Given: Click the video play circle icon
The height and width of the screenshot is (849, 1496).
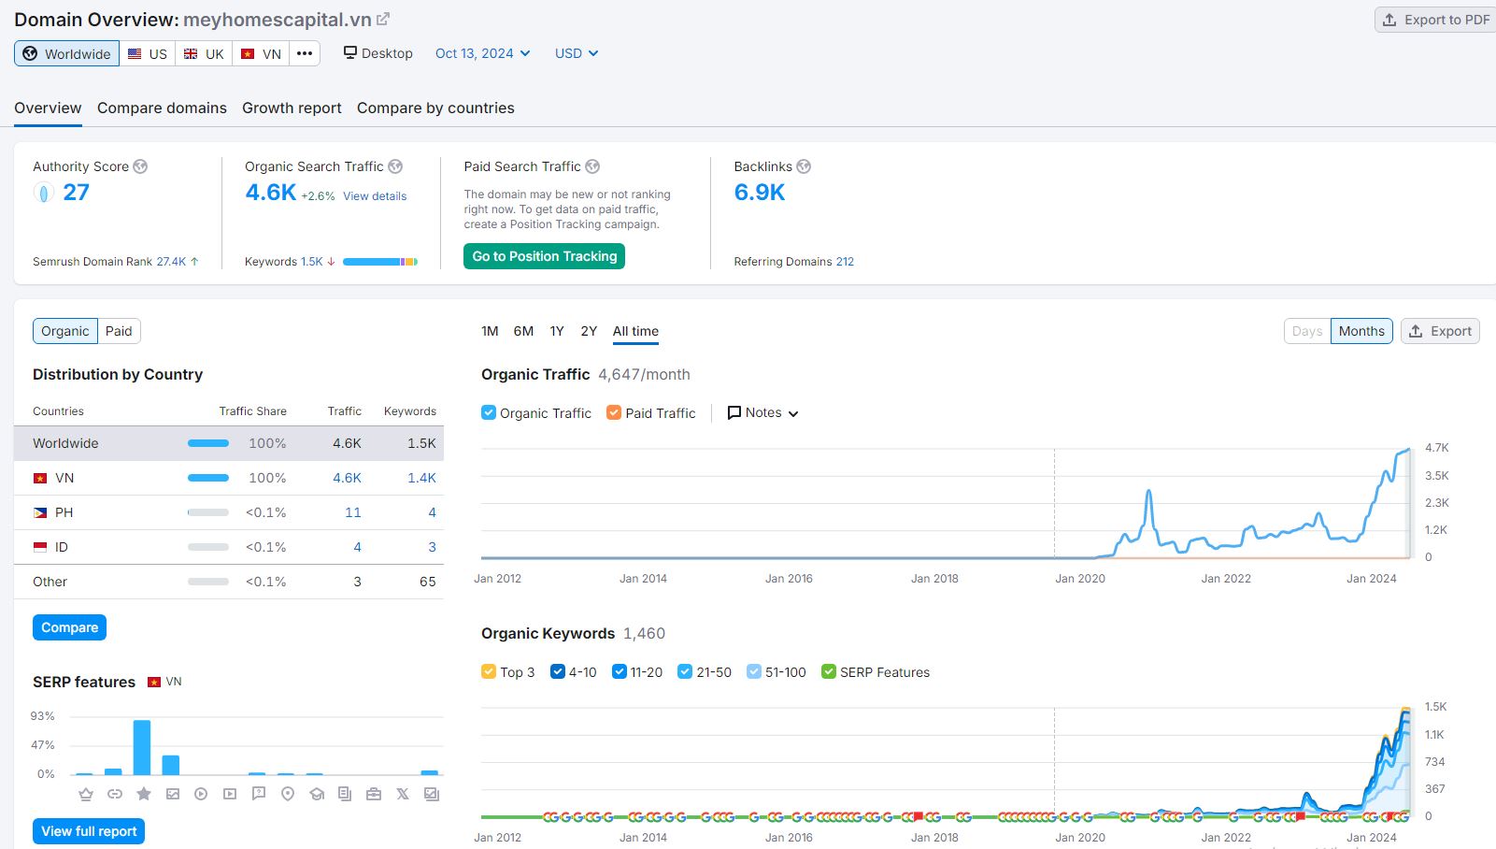Looking at the screenshot, I should (x=201, y=794).
